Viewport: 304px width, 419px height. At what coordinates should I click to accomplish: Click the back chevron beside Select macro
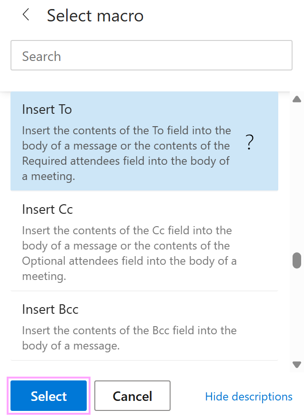pyautogui.click(x=25, y=15)
